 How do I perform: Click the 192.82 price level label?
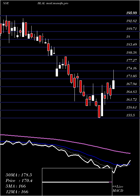click(132, 21)
